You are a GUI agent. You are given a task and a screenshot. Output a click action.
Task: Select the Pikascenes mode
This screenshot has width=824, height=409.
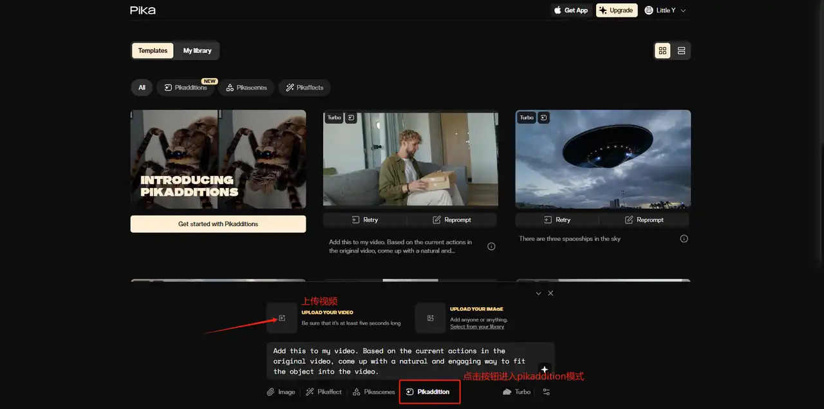pos(374,392)
